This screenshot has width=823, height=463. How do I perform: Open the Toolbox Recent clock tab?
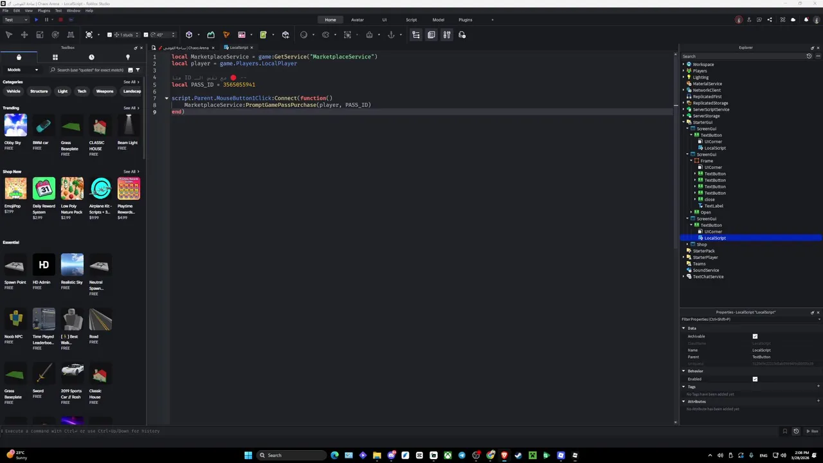point(91,57)
